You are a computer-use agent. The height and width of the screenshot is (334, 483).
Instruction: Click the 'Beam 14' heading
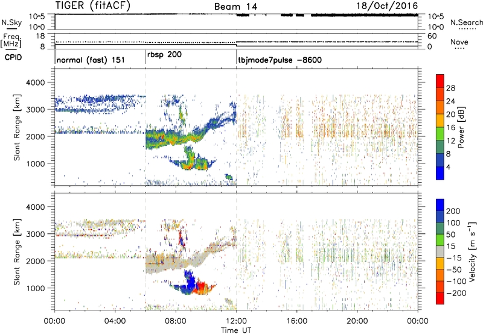[x=235, y=7]
